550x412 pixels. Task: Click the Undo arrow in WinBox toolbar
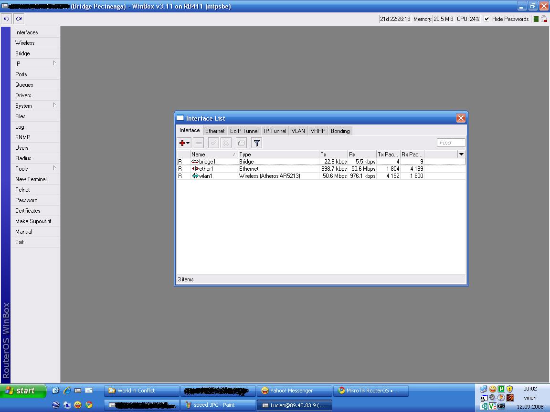coord(6,19)
